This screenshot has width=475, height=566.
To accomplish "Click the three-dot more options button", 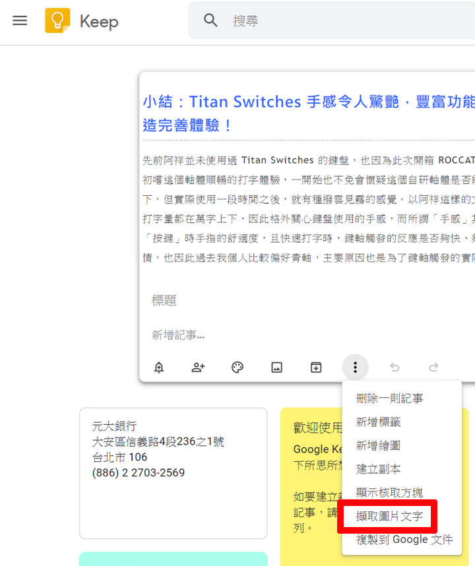I will pos(355,367).
